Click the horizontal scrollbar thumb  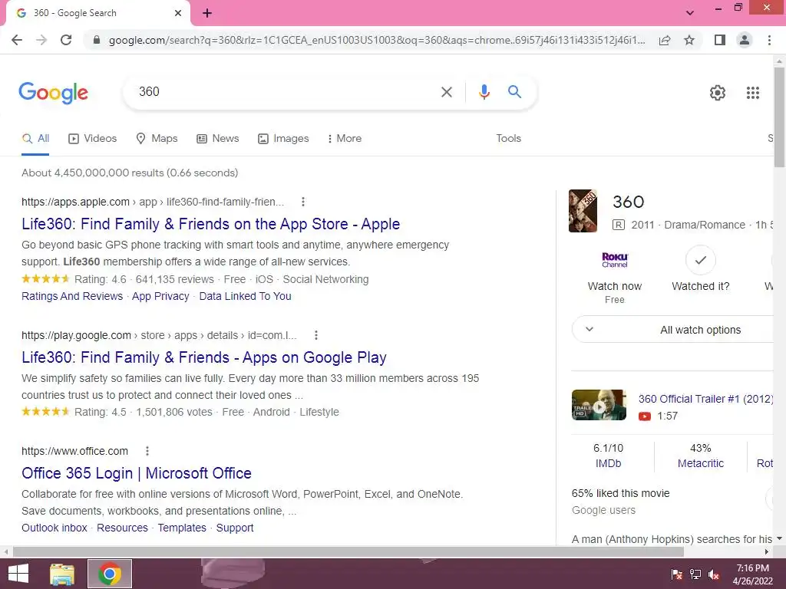tap(348, 552)
